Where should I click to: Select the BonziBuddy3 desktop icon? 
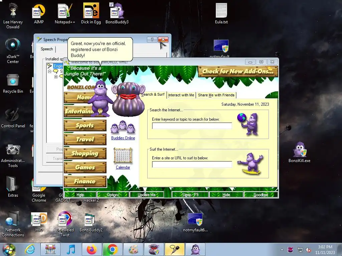click(117, 14)
